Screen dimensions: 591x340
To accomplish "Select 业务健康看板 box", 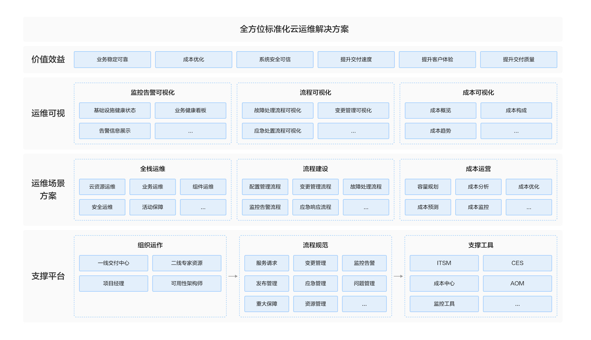I will click(190, 111).
